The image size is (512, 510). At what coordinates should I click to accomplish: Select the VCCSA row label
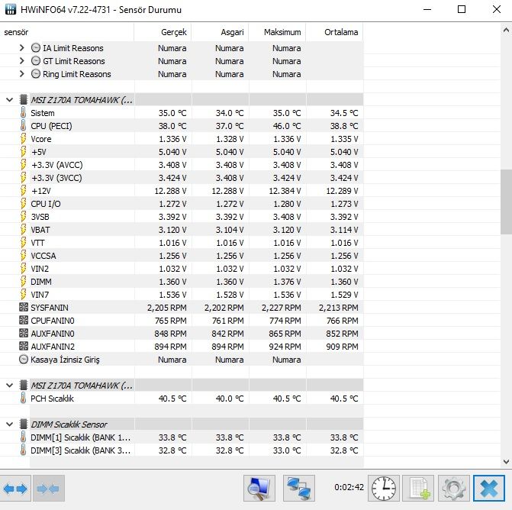[43, 256]
